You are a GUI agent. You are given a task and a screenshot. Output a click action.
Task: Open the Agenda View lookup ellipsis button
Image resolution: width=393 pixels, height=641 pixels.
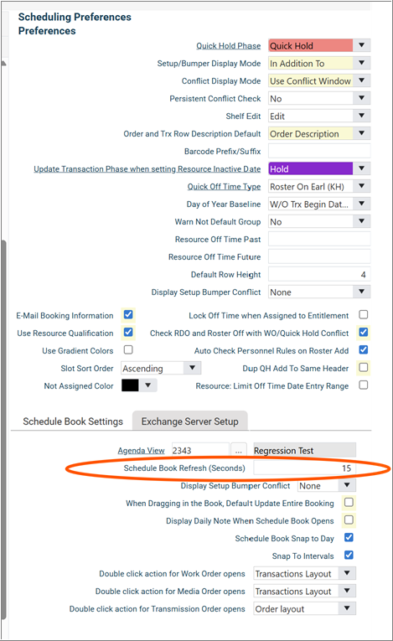pos(239,451)
